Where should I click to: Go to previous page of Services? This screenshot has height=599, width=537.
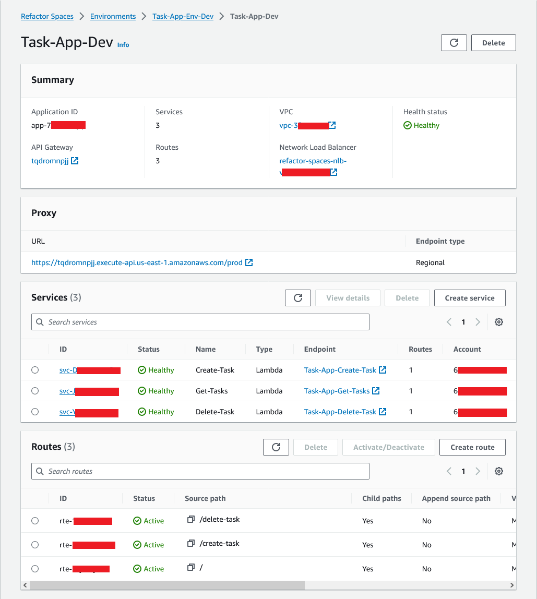point(449,322)
